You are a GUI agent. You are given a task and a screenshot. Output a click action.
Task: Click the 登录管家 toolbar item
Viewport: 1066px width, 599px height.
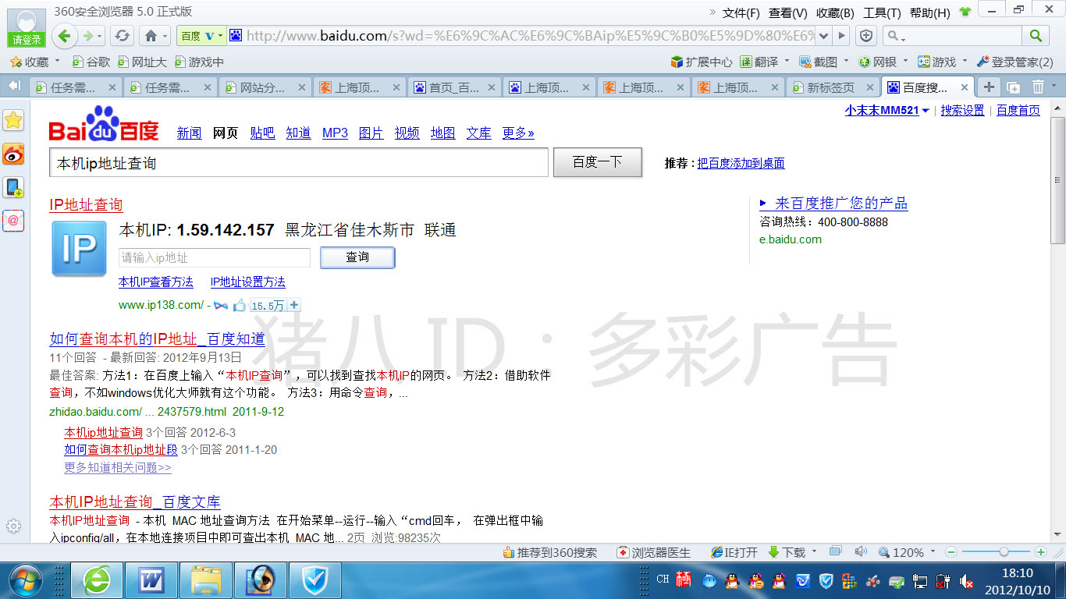point(1014,62)
